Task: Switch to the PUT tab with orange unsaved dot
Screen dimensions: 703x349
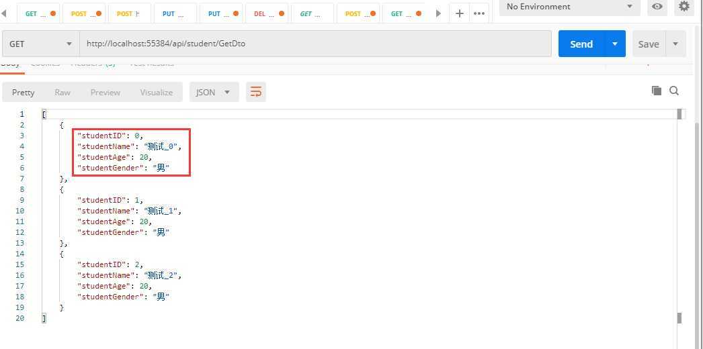Action: [220, 13]
